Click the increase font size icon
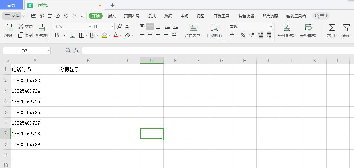Image resolution: width=354 pixels, height=168 pixels. click(120, 27)
